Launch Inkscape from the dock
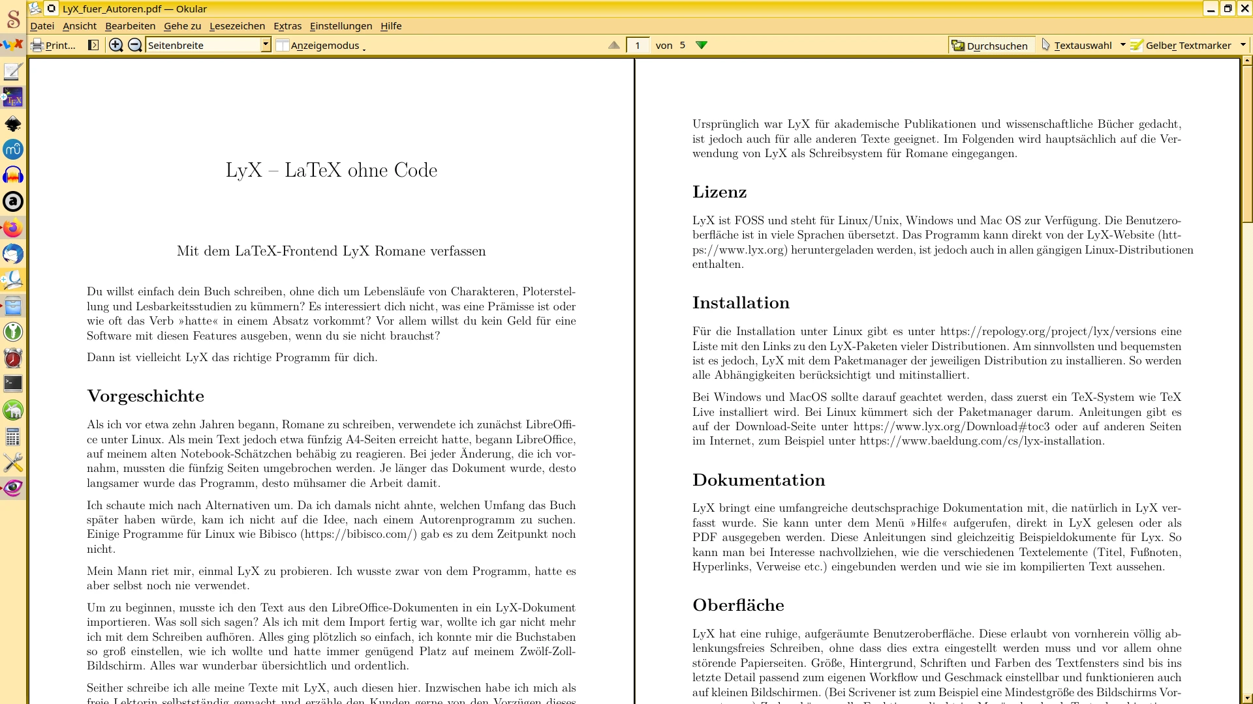Screen dimensions: 1253x704 tap(13, 124)
